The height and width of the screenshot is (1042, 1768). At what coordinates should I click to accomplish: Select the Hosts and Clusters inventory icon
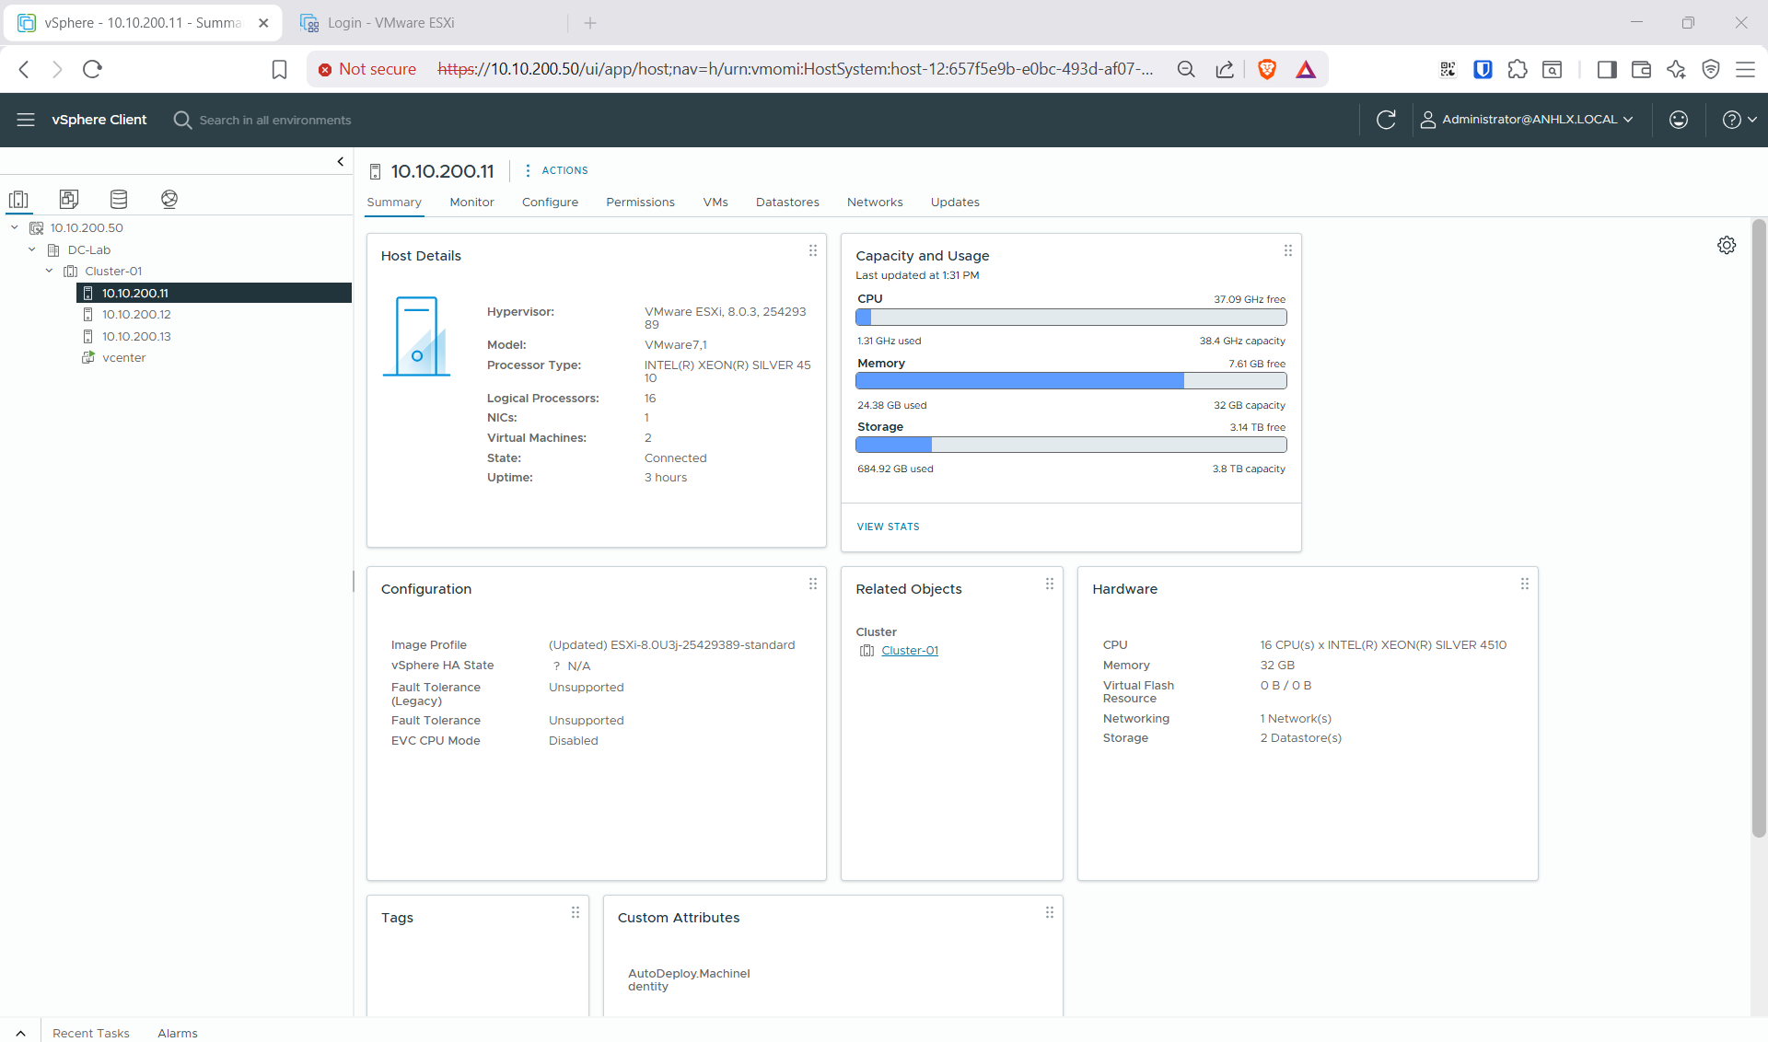coord(18,199)
